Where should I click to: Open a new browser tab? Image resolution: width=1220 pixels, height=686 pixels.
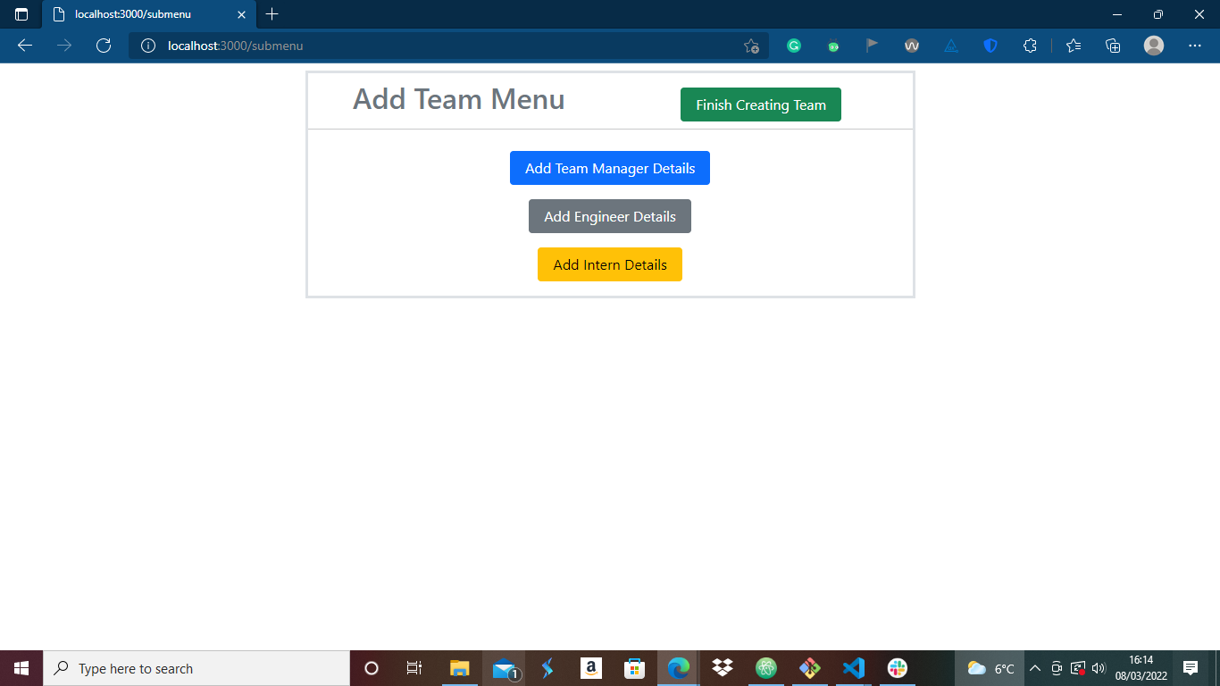[x=272, y=14]
